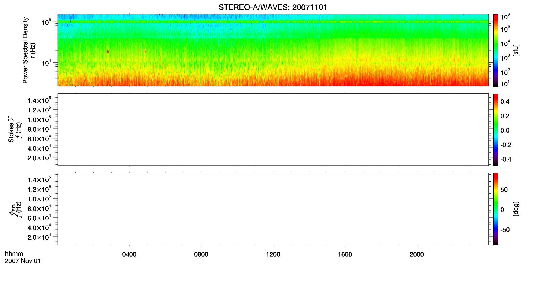Click the phi RTN axis label

(12, 209)
